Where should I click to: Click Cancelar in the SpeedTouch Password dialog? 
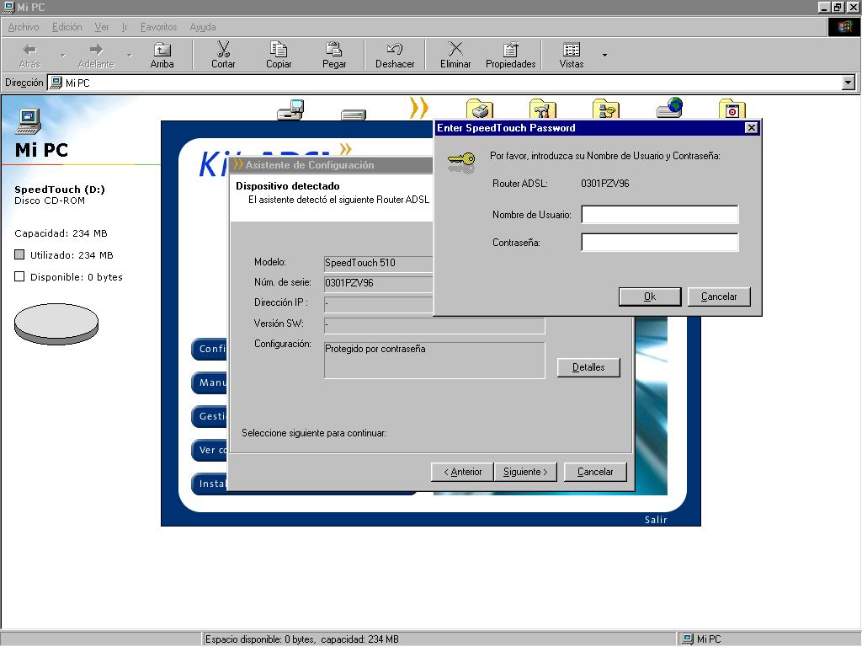(x=719, y=297)
